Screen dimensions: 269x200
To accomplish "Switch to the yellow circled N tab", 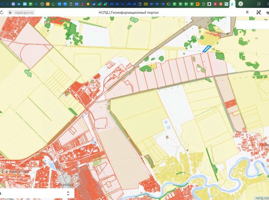I will [x=146, y=4].
